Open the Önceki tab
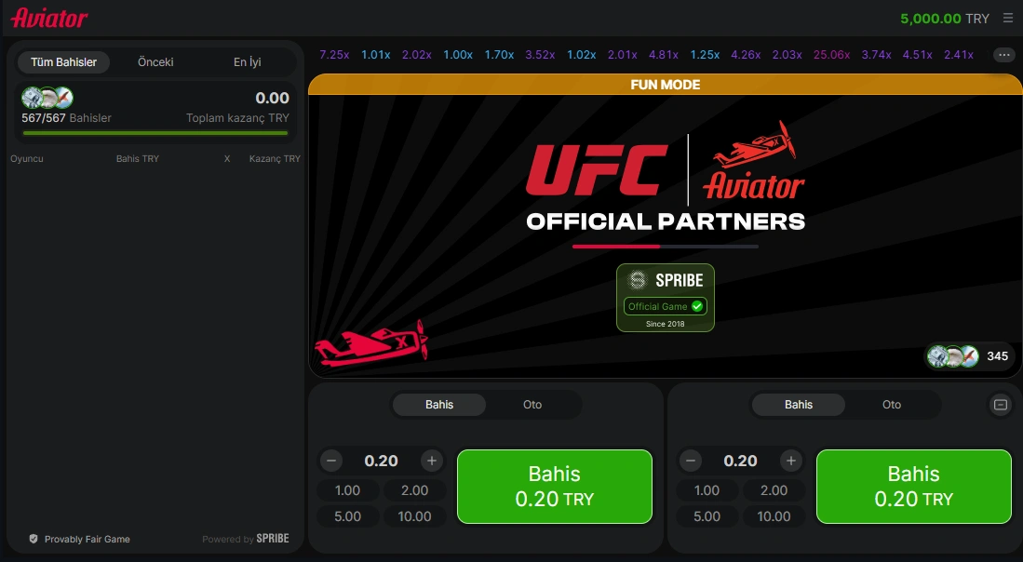 [x=155, y=62]
